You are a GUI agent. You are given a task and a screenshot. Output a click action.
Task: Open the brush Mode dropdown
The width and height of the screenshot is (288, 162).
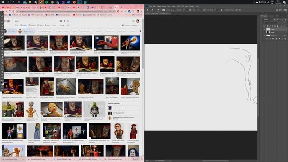pyautogui.click(x=173, y=10)
